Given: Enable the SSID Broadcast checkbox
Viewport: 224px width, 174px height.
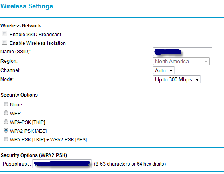Looking at the screenshot, I should (x=4, y=34).
